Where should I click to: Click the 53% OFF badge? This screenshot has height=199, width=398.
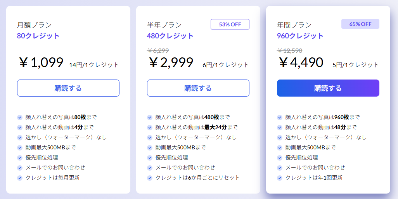coord(230,24)
